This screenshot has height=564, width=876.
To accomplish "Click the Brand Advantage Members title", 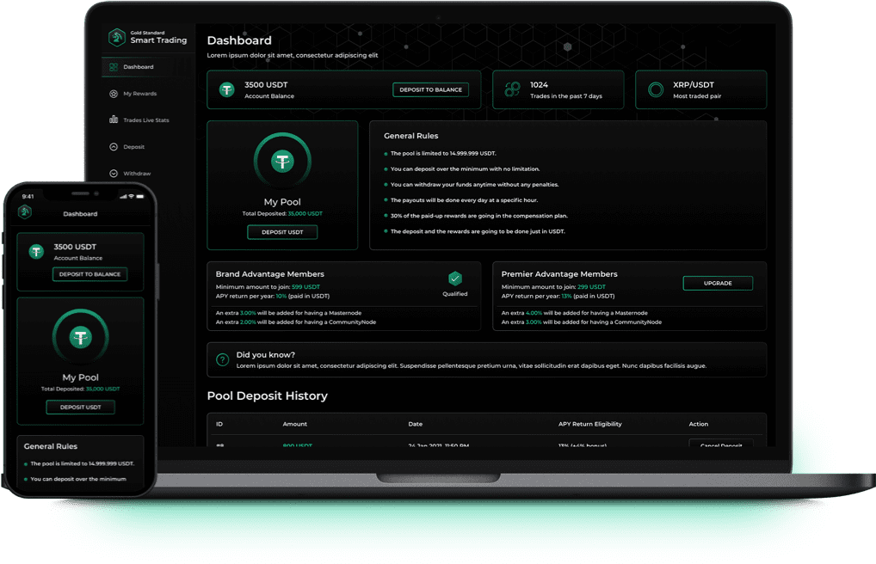I will pos(270,274).
